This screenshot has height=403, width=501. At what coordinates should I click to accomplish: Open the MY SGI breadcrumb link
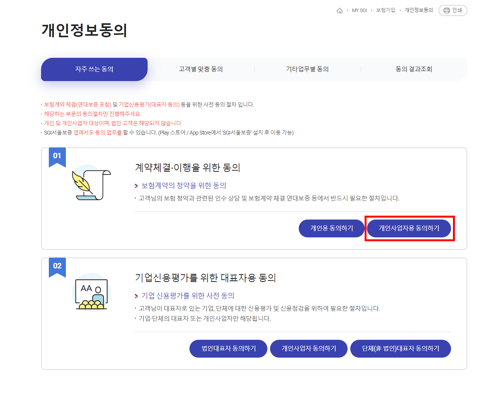pos(359,10)
